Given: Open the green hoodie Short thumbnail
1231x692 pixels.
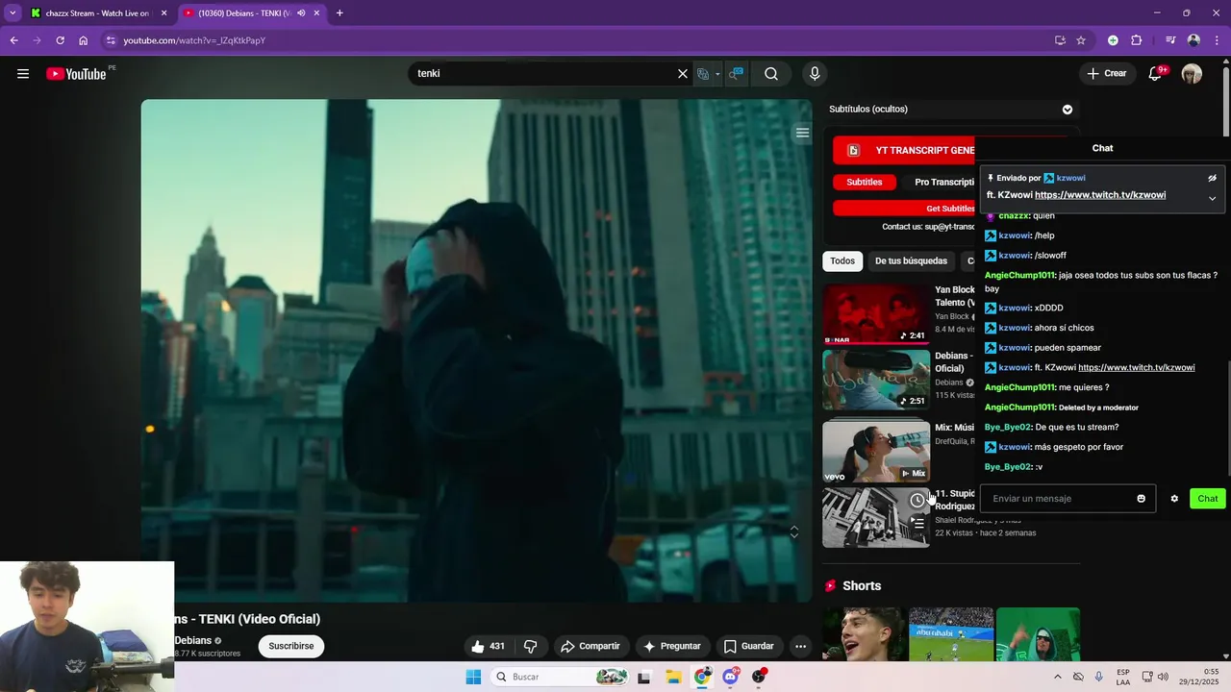Looking at the screenshot, I should click(1038, 634).
